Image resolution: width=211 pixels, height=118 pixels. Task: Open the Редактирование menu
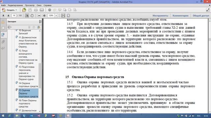pyautogui.click(x=15, y=5)
